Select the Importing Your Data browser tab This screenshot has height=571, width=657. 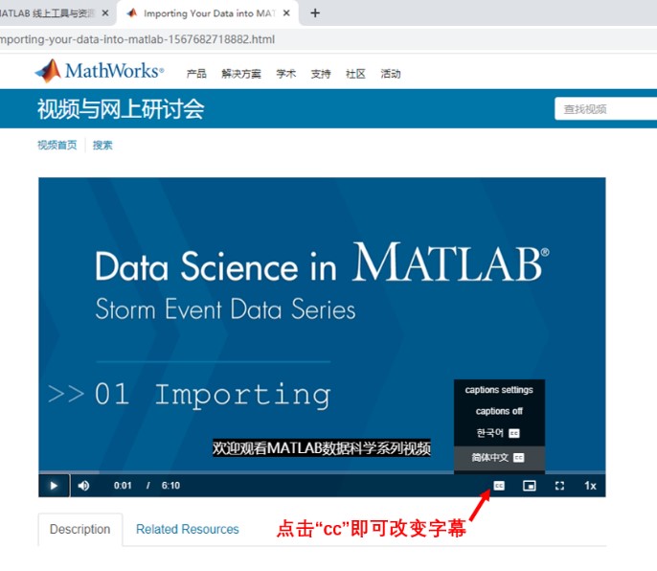coord(209,13)
